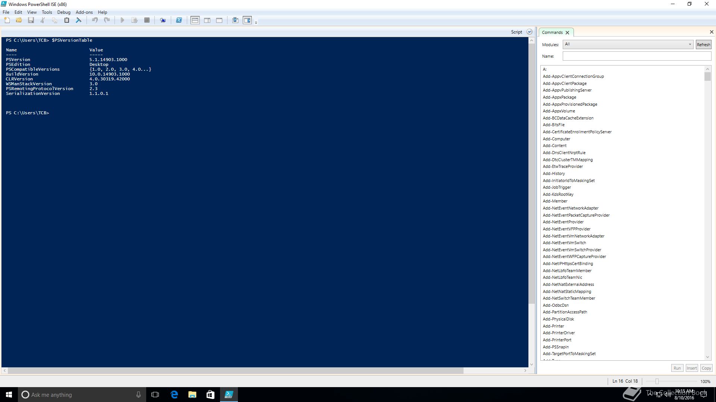The image size is (716, 402).
Task: Open Task View from taskbar
Action: (x=155, y=395)
